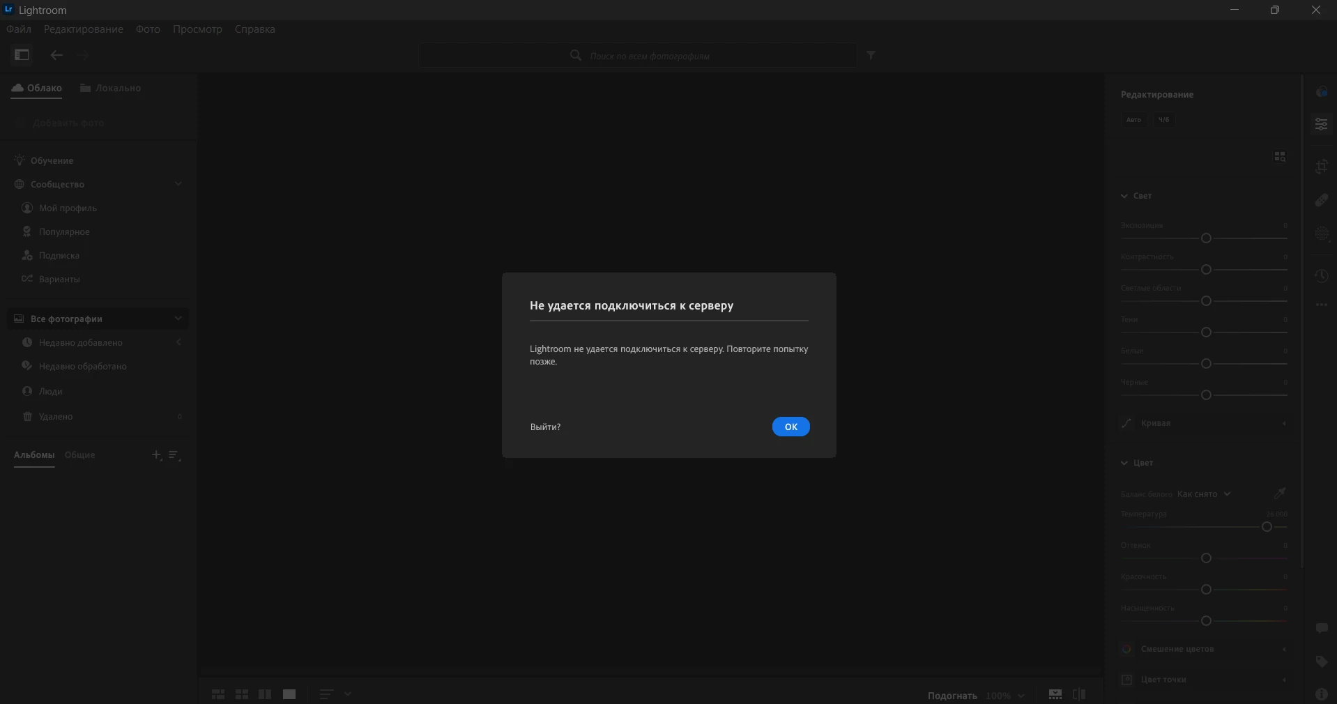Open the keywords tag icon
Viewport: 1337px width, 704px height.
point(1322,661)
